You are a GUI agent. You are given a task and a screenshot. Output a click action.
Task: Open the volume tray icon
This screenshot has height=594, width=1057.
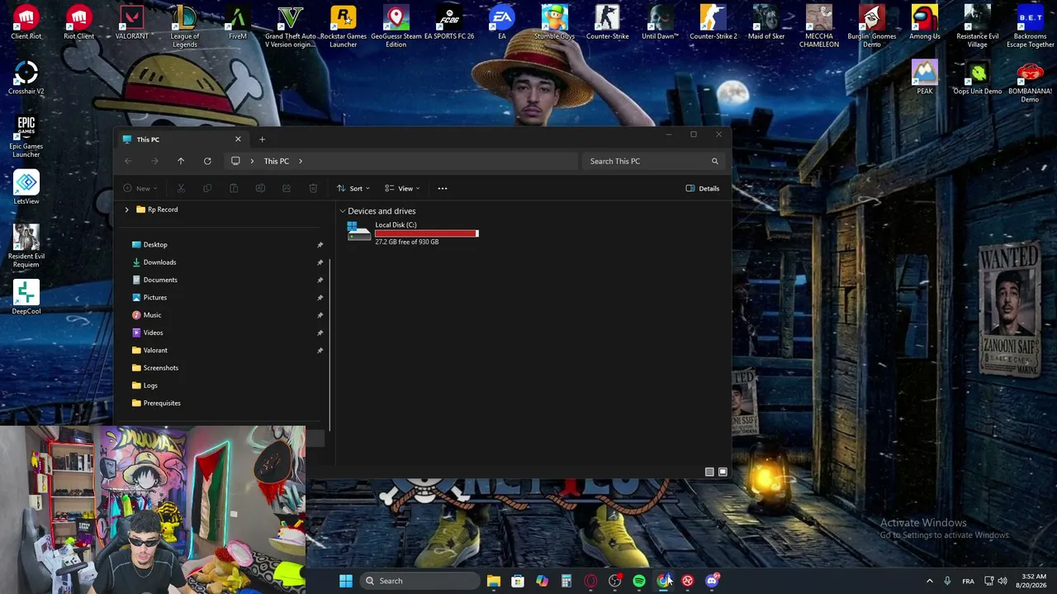(1003, 581)
